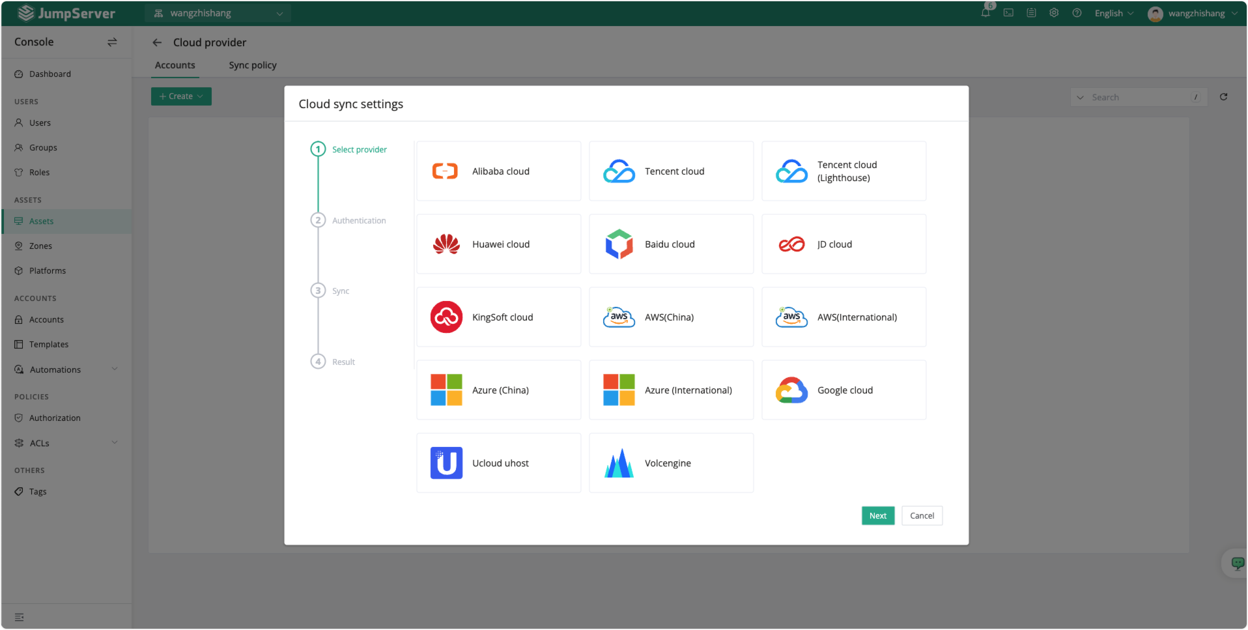This screenshot has height=630, width=1248.
Task: Open the web terminal icon
Action: (1008, 13)
